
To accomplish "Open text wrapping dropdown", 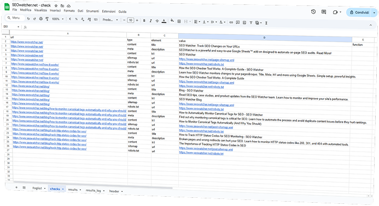I will [x=214, y=22].
